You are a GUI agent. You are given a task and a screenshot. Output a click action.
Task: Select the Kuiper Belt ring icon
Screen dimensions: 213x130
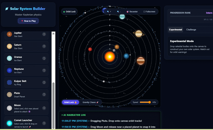9,82
